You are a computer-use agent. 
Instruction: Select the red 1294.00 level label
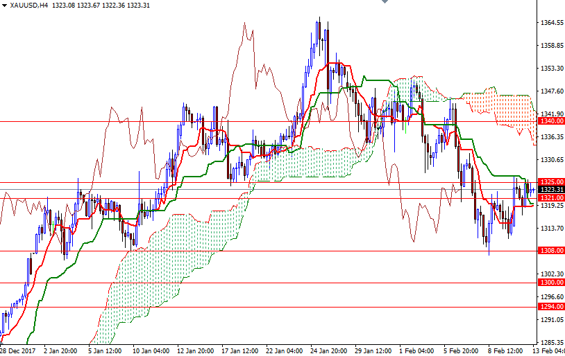(x=551, y=307)
